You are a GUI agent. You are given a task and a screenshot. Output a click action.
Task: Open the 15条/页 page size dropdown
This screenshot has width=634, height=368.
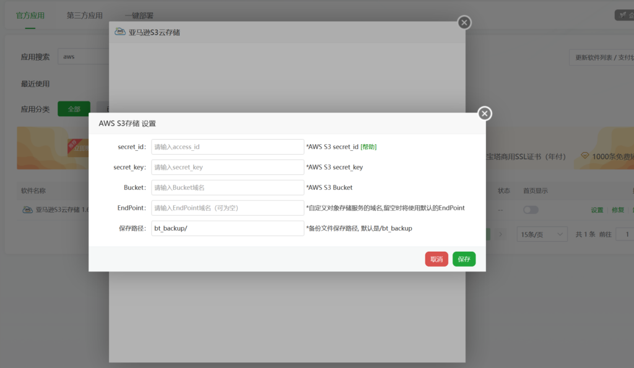click(x=543, y=234)
